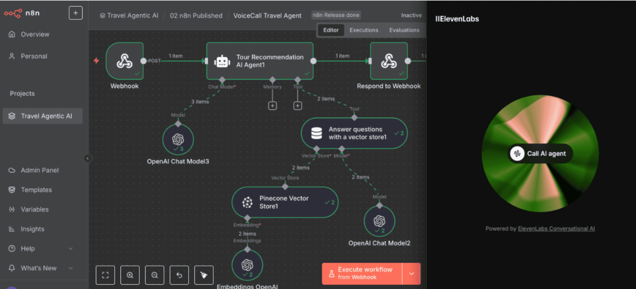The width and height of the screenshot is (636, 289).
Task: Click the Embedding connector under Pinecone
Action: [x=247, y=218]
